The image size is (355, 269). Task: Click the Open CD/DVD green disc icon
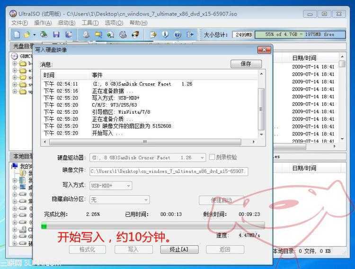(x=44, y=35)
